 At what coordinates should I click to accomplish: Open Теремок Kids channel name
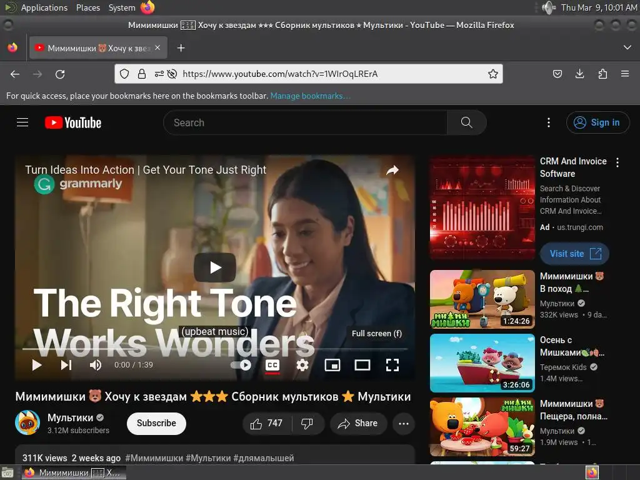coord(563,367)
